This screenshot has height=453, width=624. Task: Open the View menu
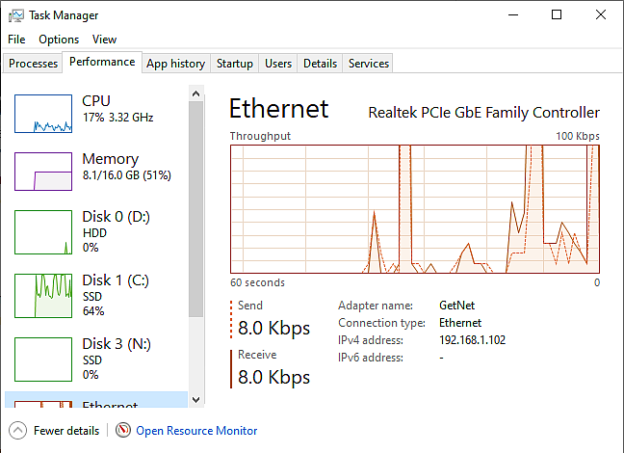[104, 40]
